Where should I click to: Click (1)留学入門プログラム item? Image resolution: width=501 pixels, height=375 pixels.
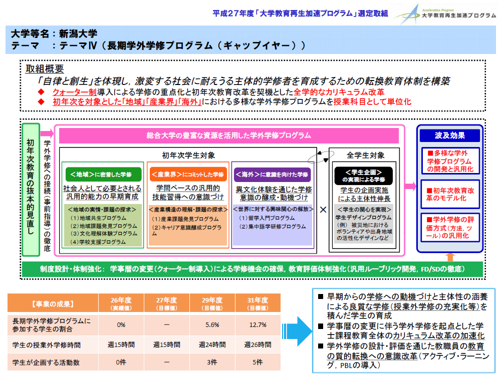pos(267,218)
